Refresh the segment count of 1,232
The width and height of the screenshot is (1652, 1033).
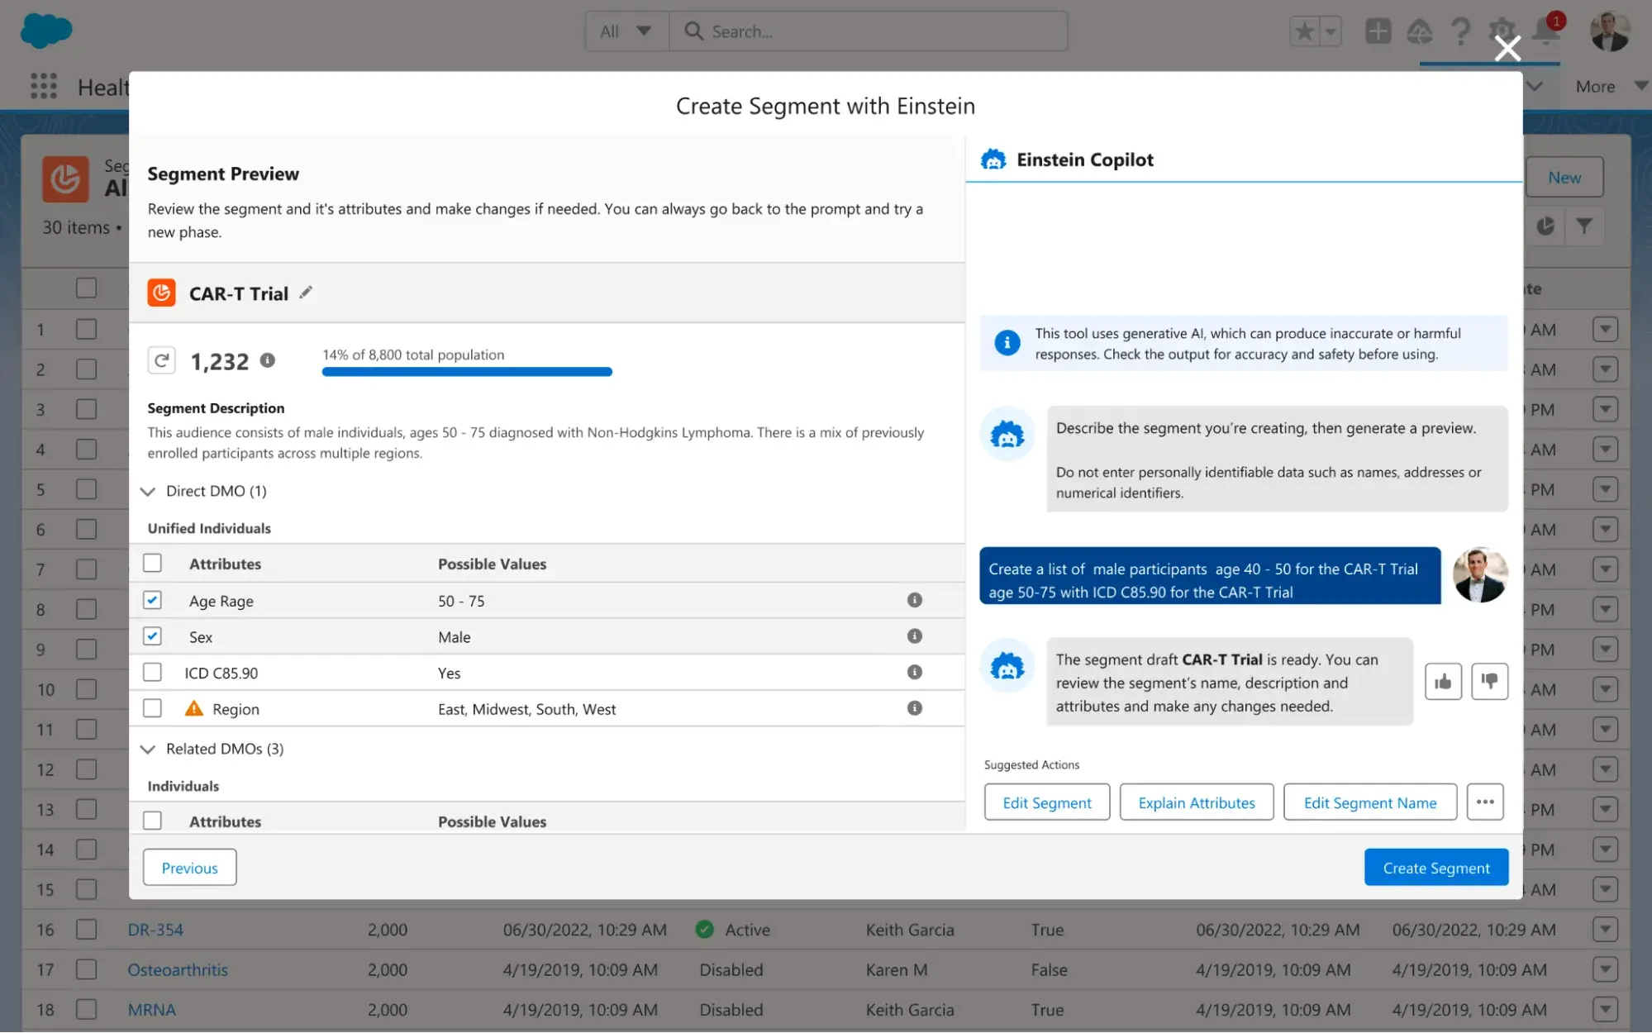[x=162, y=360]
